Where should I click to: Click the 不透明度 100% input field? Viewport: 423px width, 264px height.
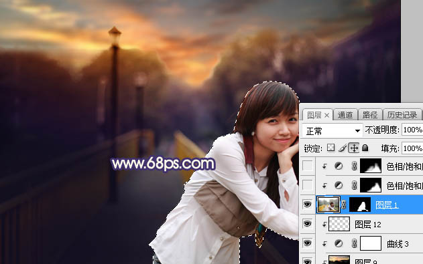click(412, 130)
